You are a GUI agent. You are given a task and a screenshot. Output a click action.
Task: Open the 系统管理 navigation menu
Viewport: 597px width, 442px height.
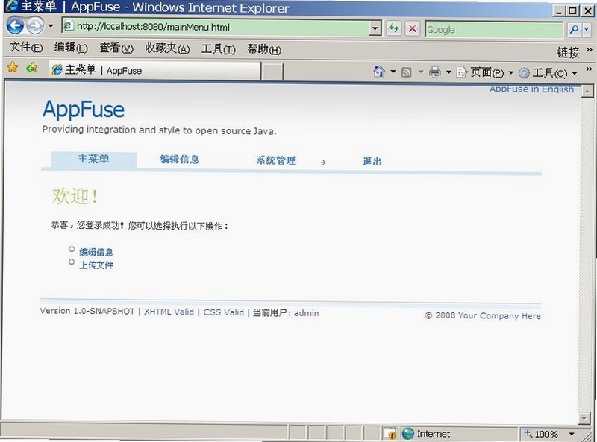[276, 160]
